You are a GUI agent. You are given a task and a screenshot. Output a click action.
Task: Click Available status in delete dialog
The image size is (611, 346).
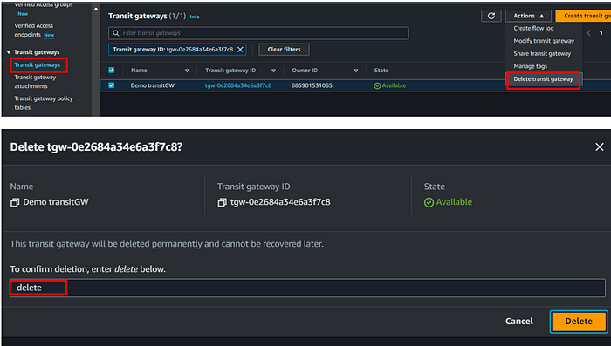pyautogui.click(x=448, y=202)
